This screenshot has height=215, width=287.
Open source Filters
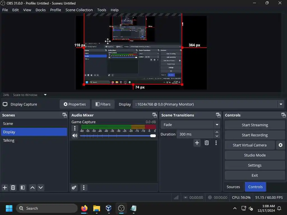[x=103, y=104]
